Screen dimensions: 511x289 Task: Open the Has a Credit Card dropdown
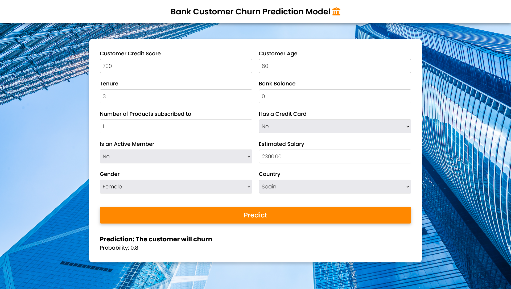pos(335,126)
